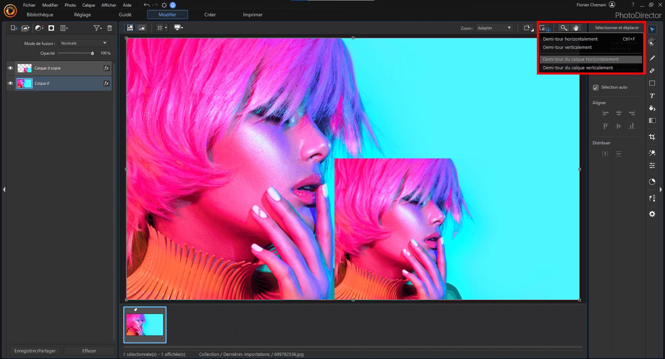
Task: Click the Hand pan tool
Action: (x=576, y=28)
